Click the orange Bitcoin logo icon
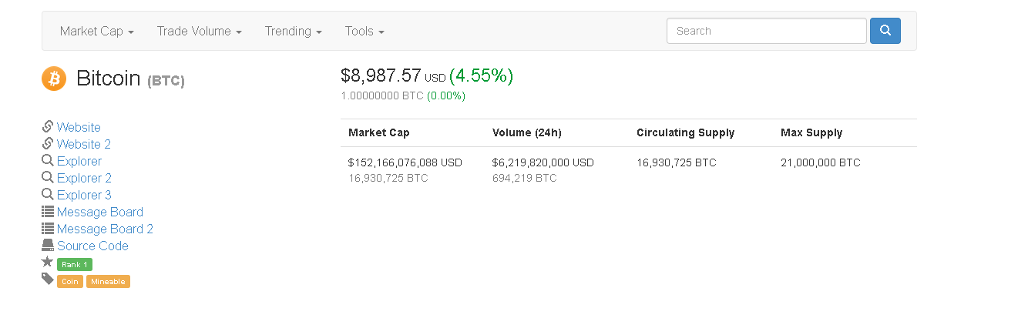Image resolution: width=1028 pixels, height=318 pixels. click(54, 79)
